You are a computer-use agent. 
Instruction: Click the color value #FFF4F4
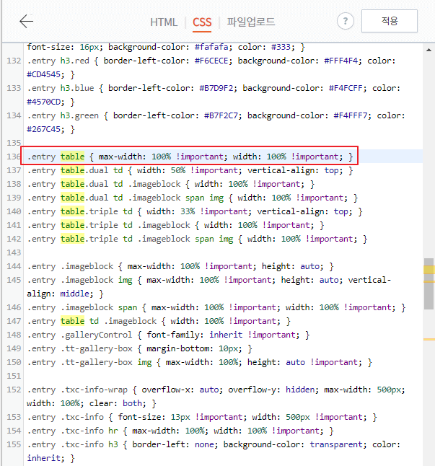pyautogui.click(x=340, y=61)
